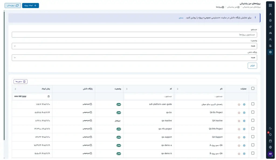Click the mm/dd/yyyy date filter field
Viewport: 276px width, 160px height.
click(x=32, y=97)
